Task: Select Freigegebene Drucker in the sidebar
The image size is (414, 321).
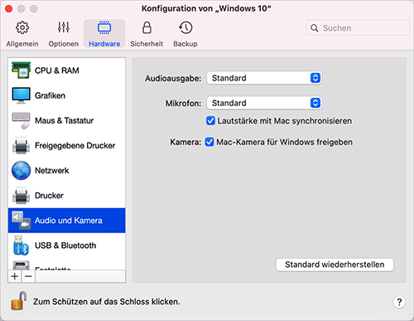Action: [x=66, y=145]
